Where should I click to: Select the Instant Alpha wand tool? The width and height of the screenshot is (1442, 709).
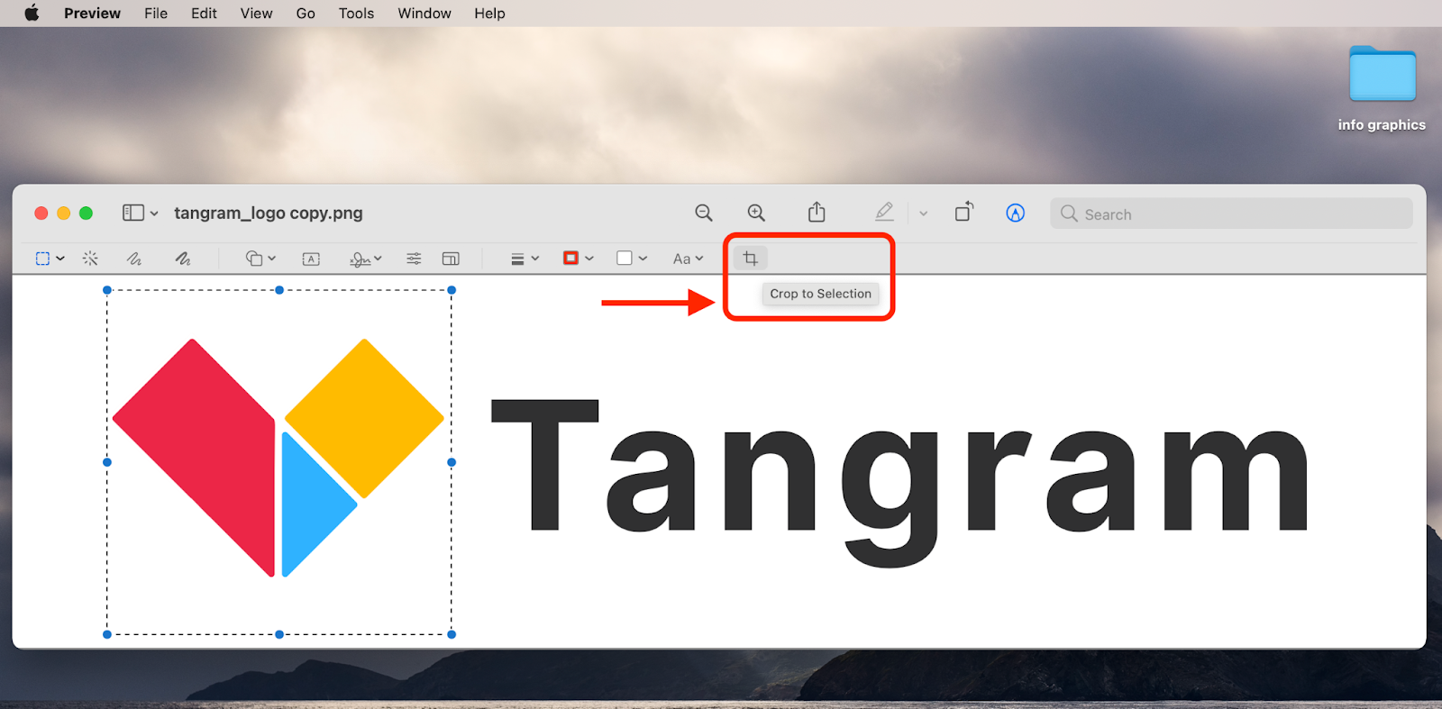click(x=90, y=259)
